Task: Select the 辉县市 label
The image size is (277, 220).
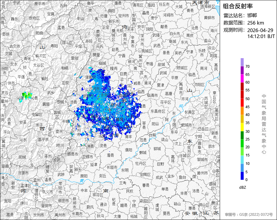Action: [x=73, y=154]
